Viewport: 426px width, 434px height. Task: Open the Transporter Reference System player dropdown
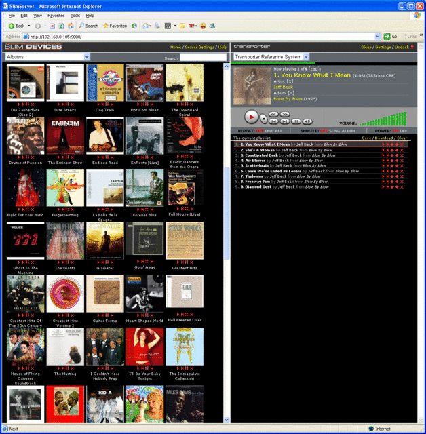pyautogui.click(x=271, y=57)
